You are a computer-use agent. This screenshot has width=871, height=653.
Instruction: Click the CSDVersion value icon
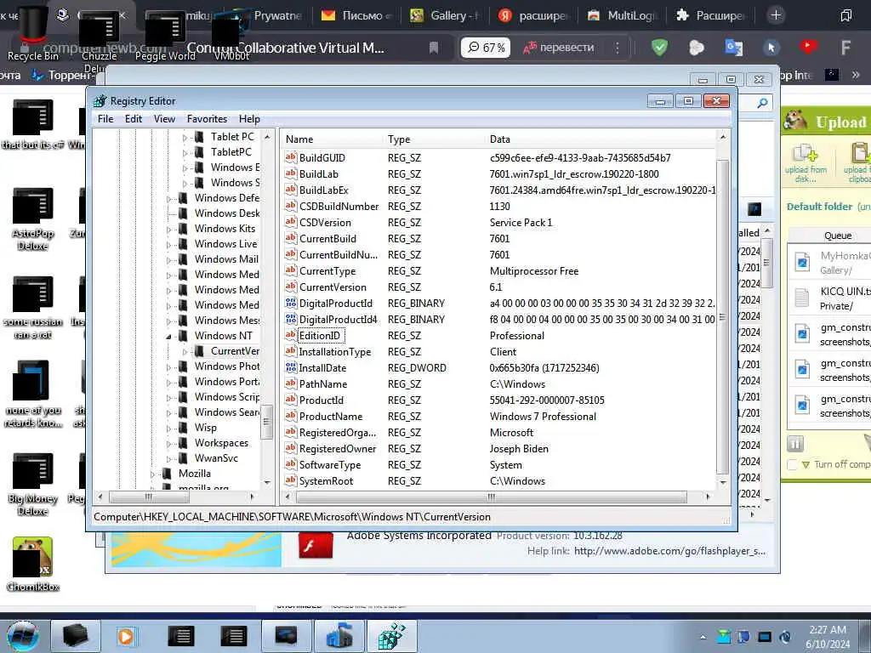point(291,222)
